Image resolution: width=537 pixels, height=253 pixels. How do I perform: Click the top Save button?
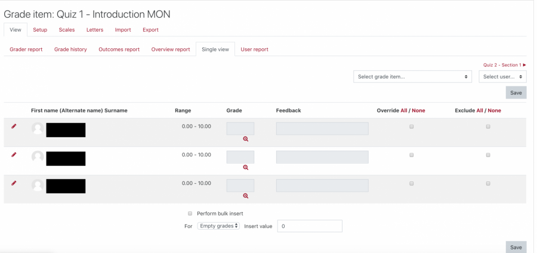pyautogui.click(x=516, y=92)
